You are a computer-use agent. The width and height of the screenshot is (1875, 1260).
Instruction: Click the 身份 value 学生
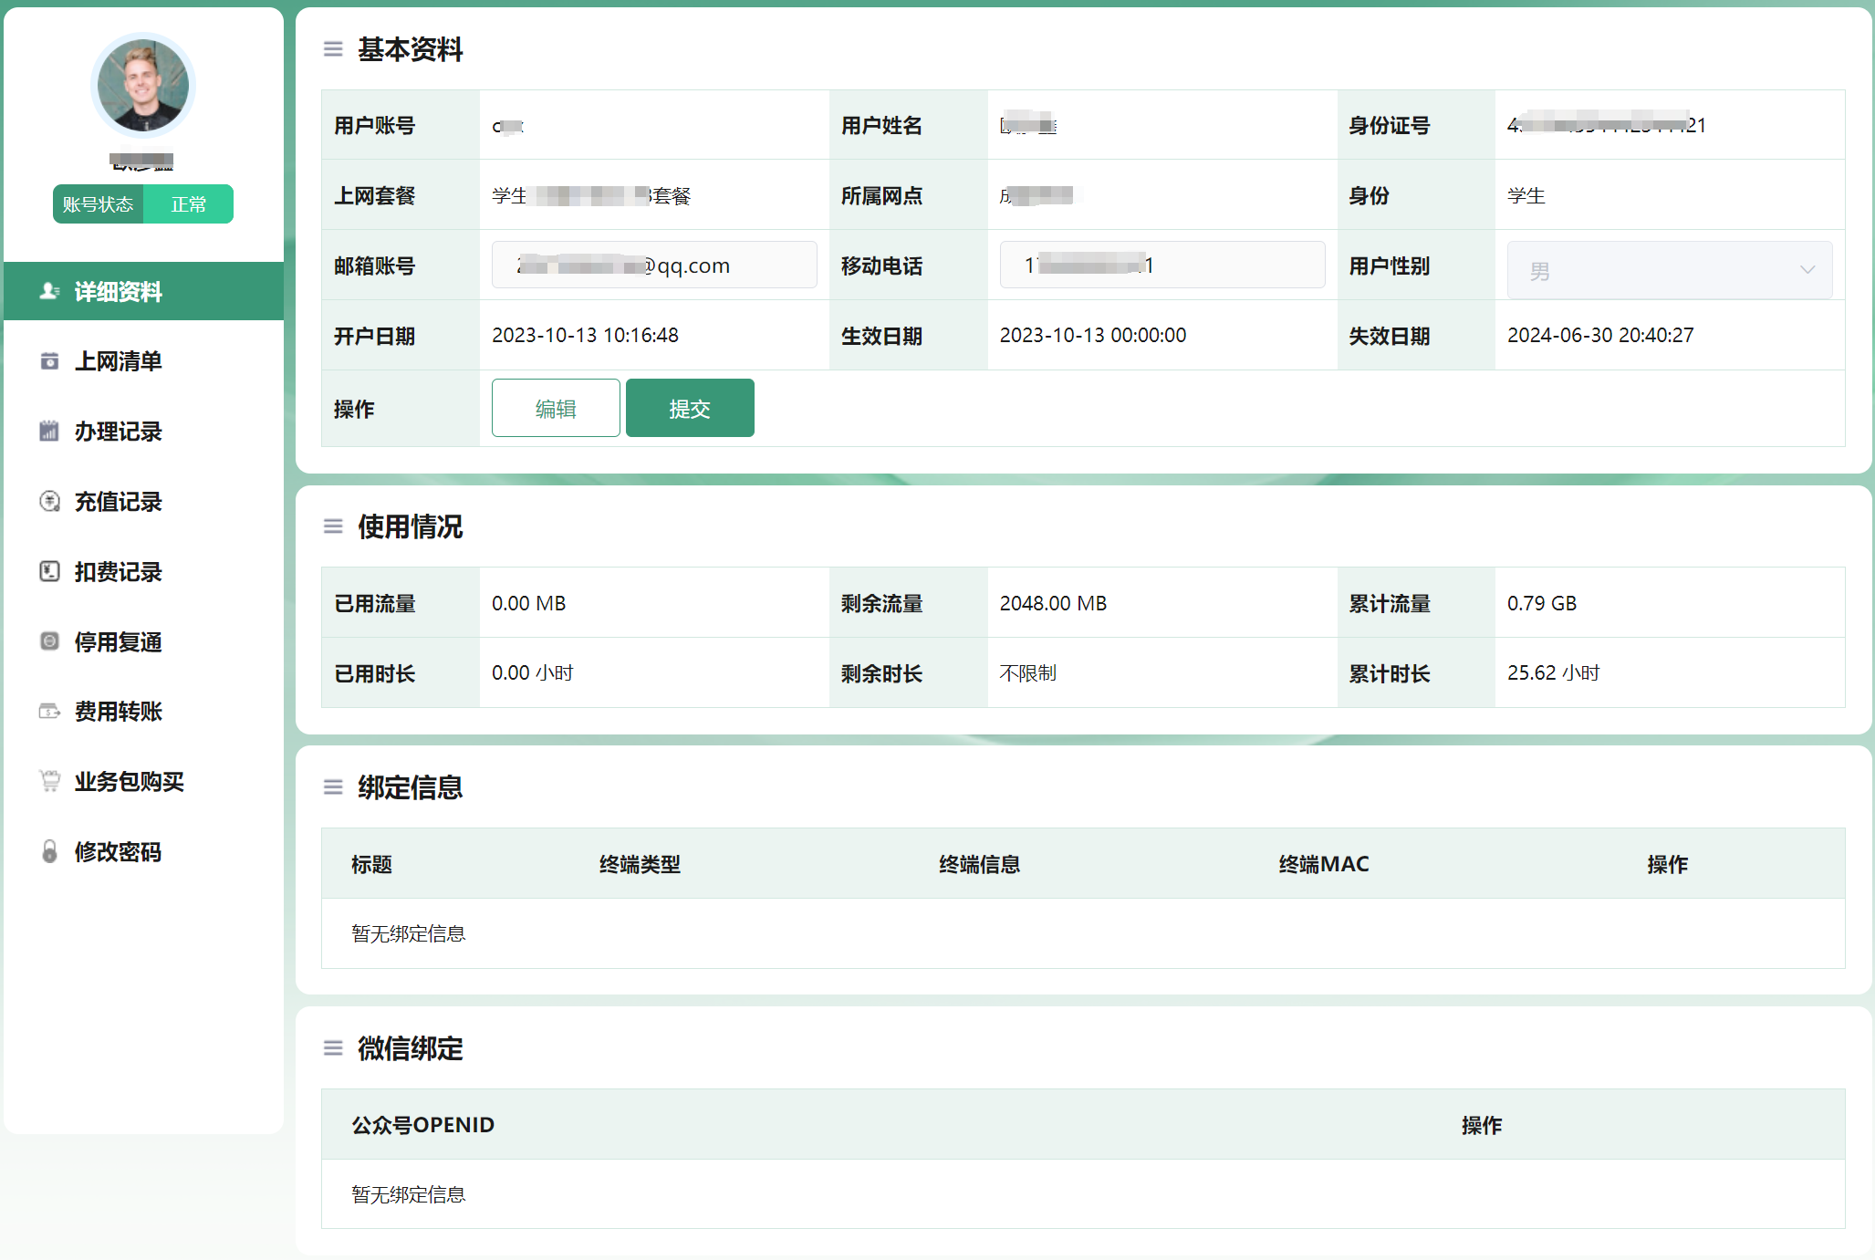[1526, 196]
